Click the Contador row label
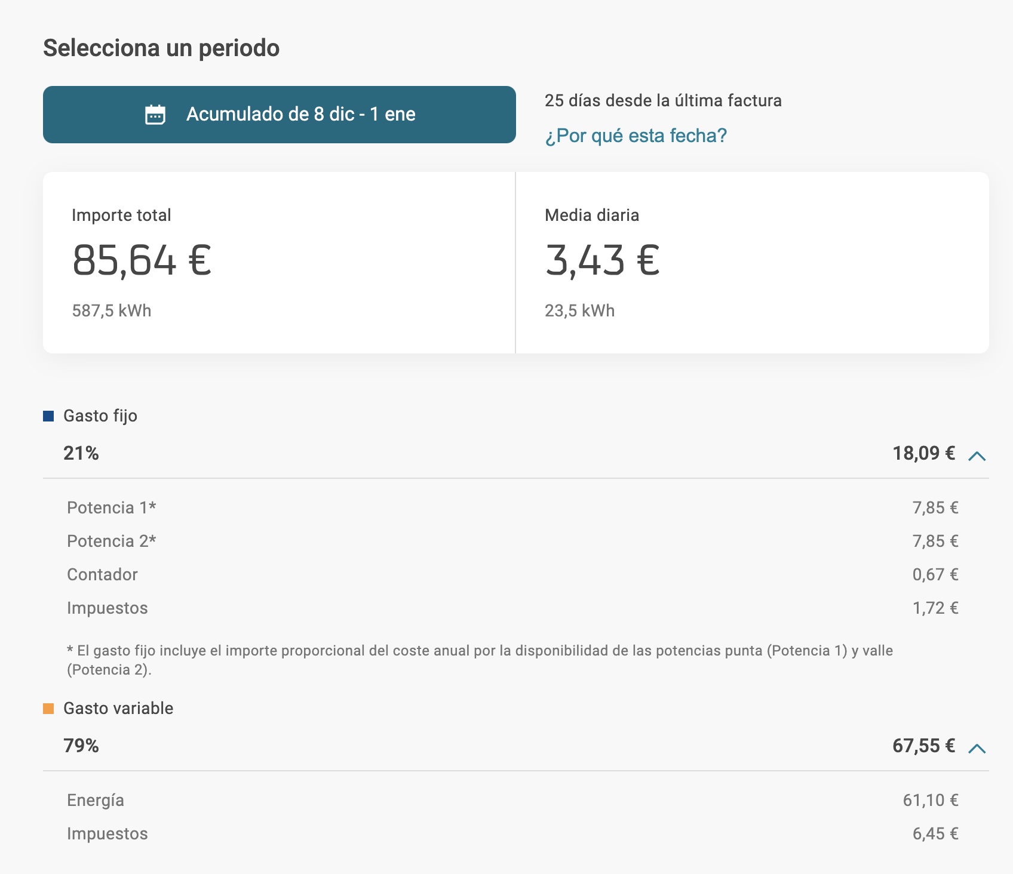 click(102, 574)
